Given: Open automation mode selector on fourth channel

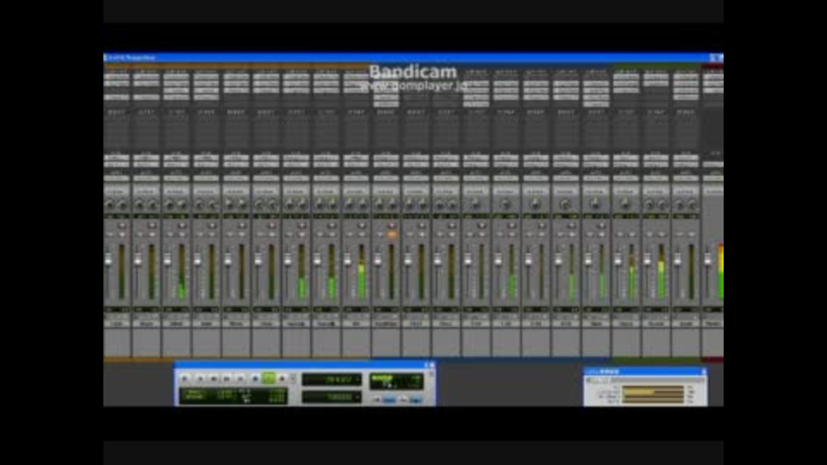Looking at the screenshot, I should pos(206,177).
